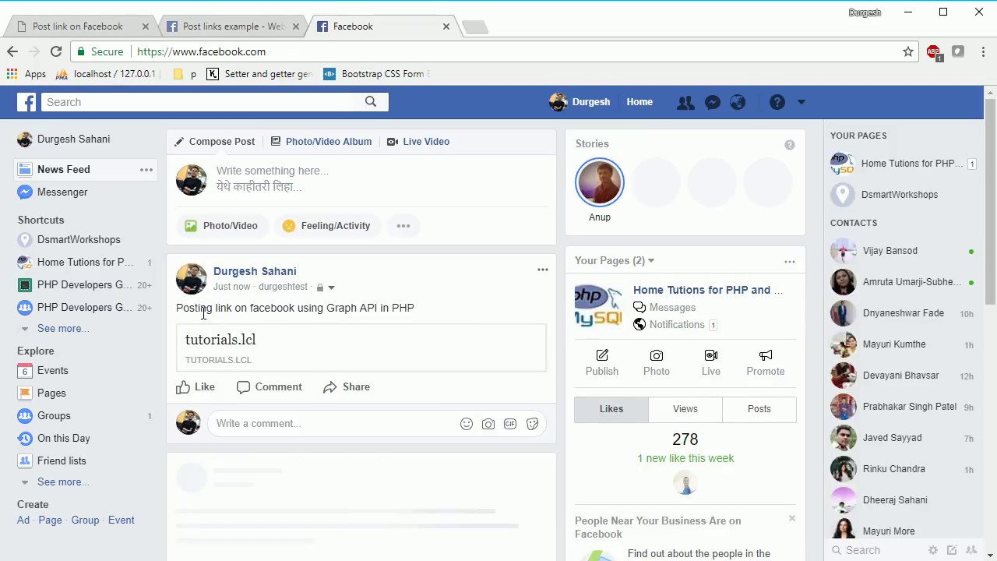Select the Views tab
This screenshot has width=997, height=561.
[685, 409]
